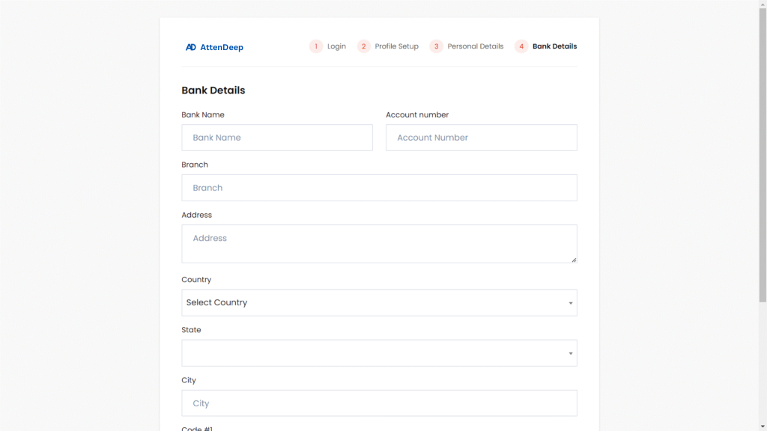
Task: Click the AttenDeep logo
Action: coord(214,47)
